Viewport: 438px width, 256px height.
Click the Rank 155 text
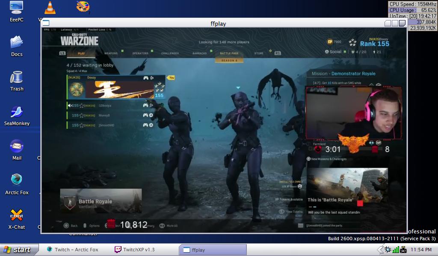point(374,44)
